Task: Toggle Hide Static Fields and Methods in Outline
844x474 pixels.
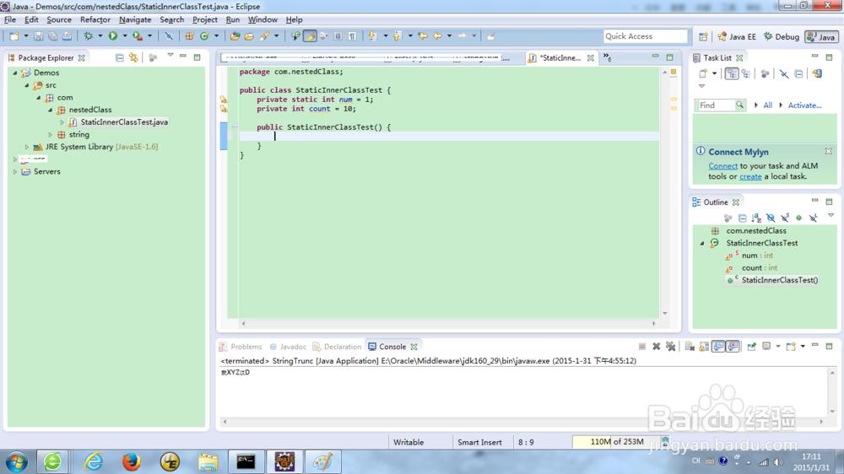Action: click(x=785, y=218)
